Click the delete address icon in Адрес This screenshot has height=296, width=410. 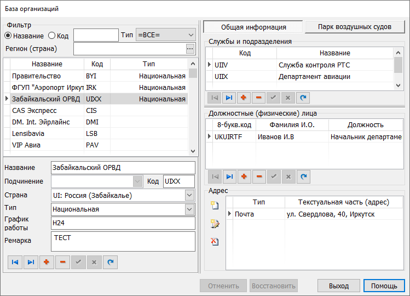215,241
